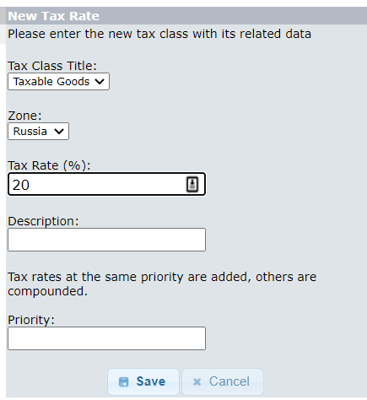Focus the Description text field

(106, 240)
